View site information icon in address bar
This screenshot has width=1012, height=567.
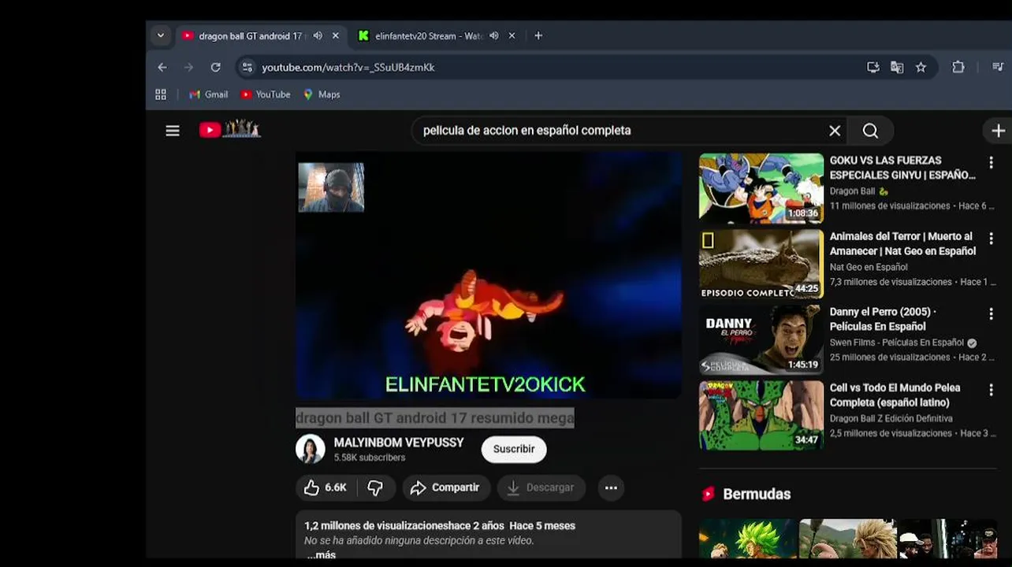click(x=247, y=68)
